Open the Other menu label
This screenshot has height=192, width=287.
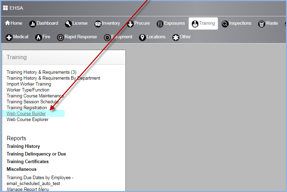(185, 37)
